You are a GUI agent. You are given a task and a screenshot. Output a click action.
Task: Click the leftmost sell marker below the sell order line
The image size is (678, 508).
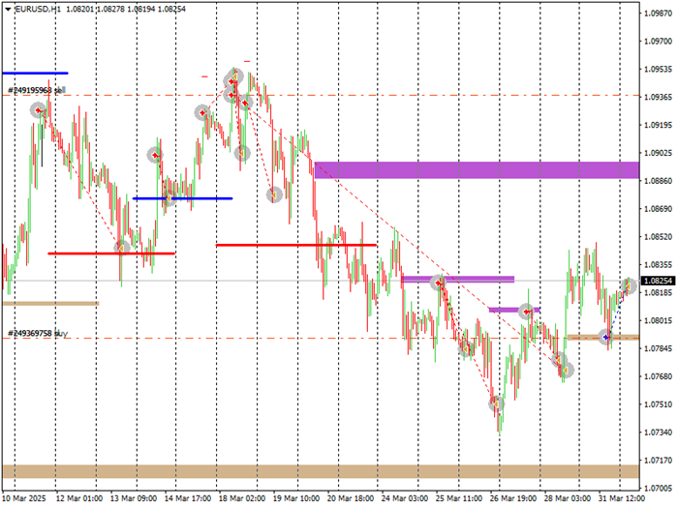39,110
